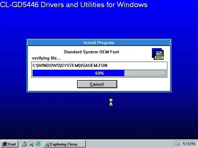
Task: Open the Start menu
Action: (x=9, y=144)
